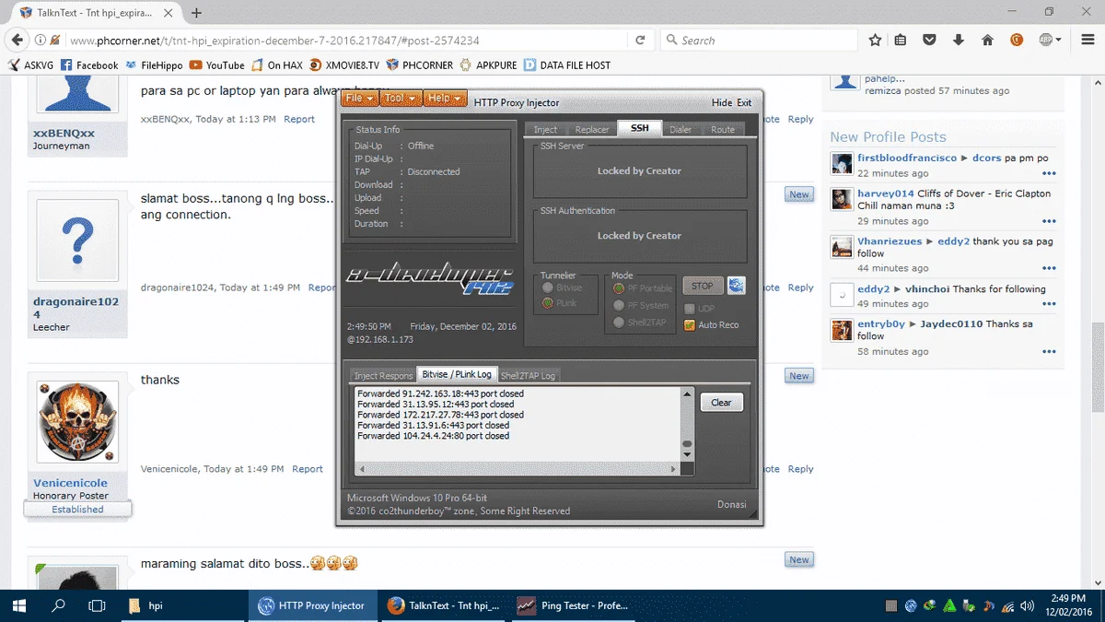Click the log's vertical scrollbar

[x=687, y=424]
